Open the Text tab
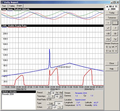 coord(4,6)
